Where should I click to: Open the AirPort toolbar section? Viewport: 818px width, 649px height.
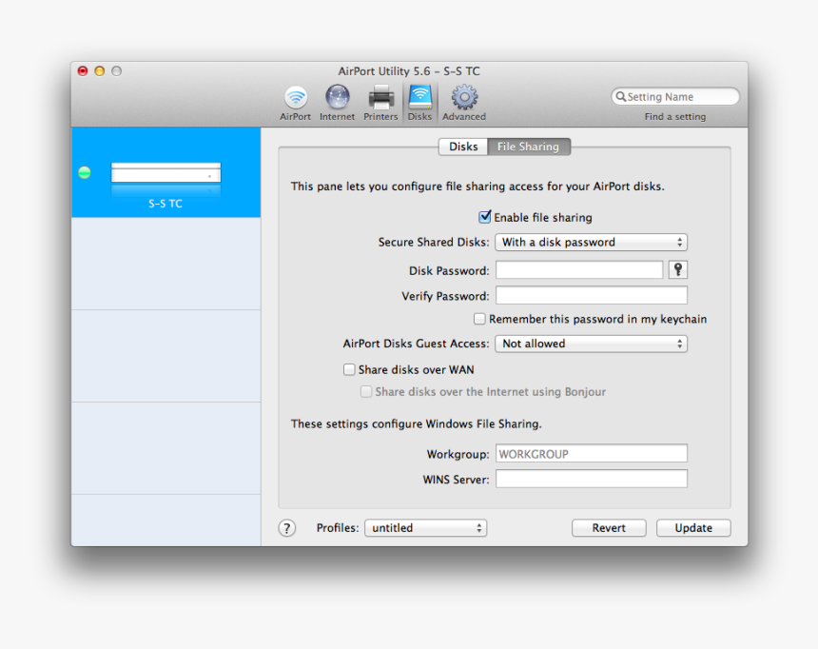[x=295, y=103]
